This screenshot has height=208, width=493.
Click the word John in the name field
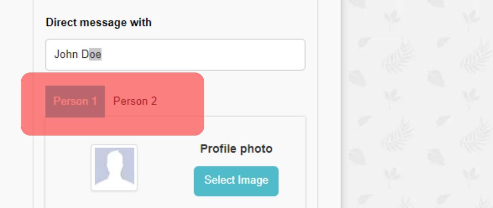click(x=66, y=54)
